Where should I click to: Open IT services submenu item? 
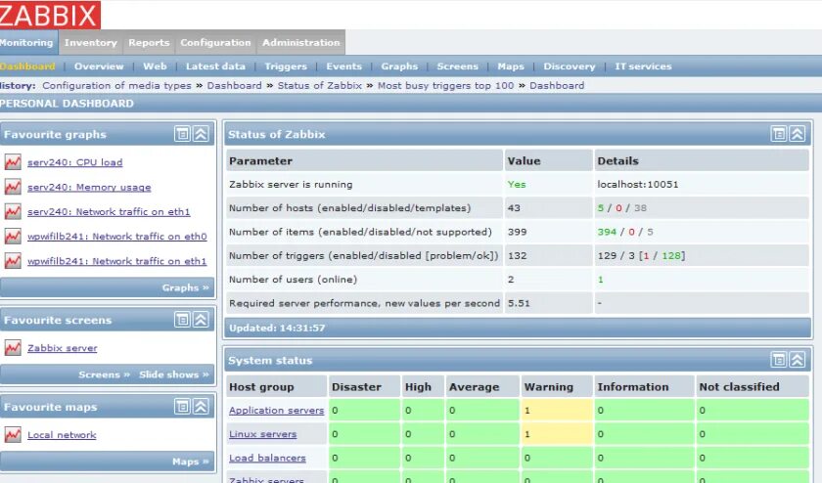click(x=643, y=66)
